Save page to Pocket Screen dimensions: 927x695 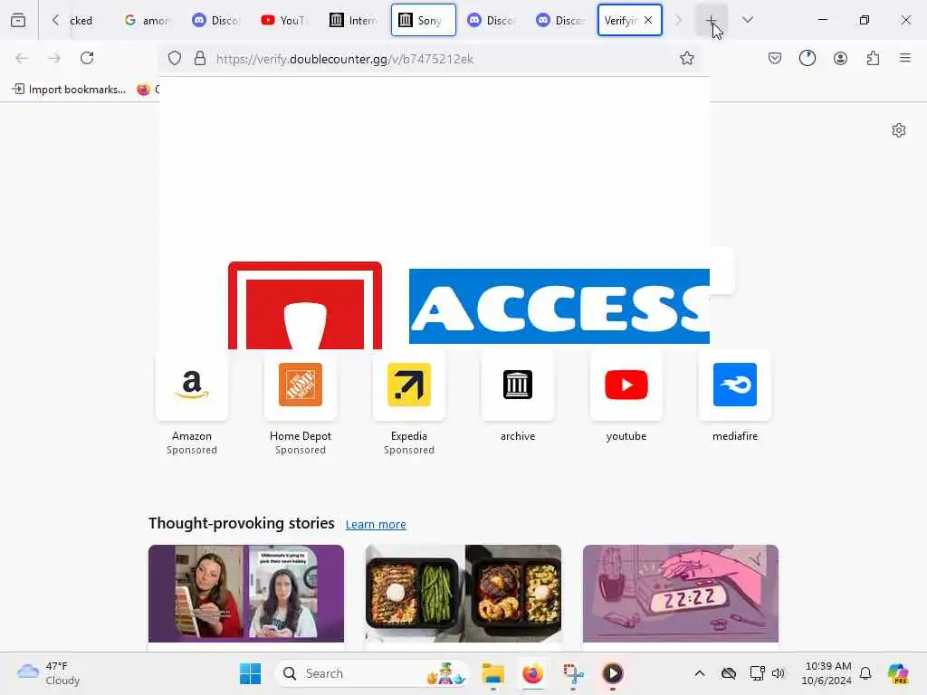775,58
